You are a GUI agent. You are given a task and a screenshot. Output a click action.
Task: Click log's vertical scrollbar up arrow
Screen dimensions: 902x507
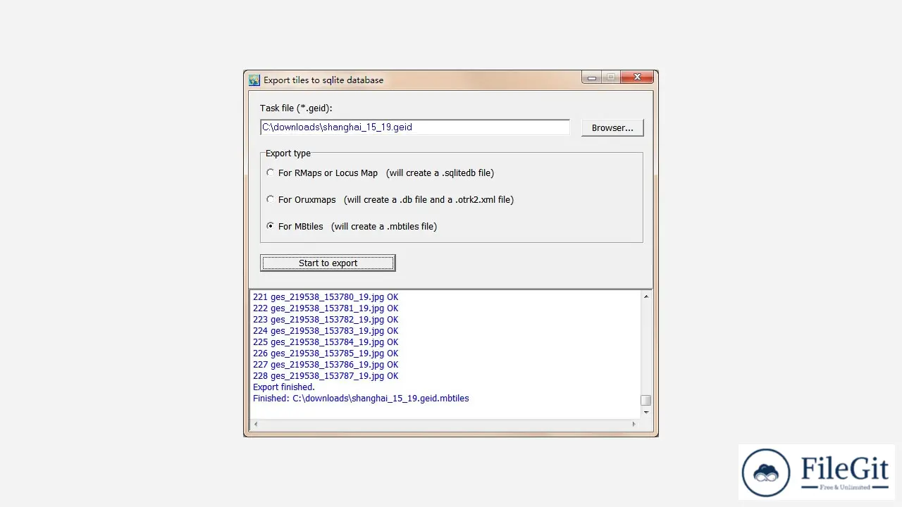tap(646, 296)
